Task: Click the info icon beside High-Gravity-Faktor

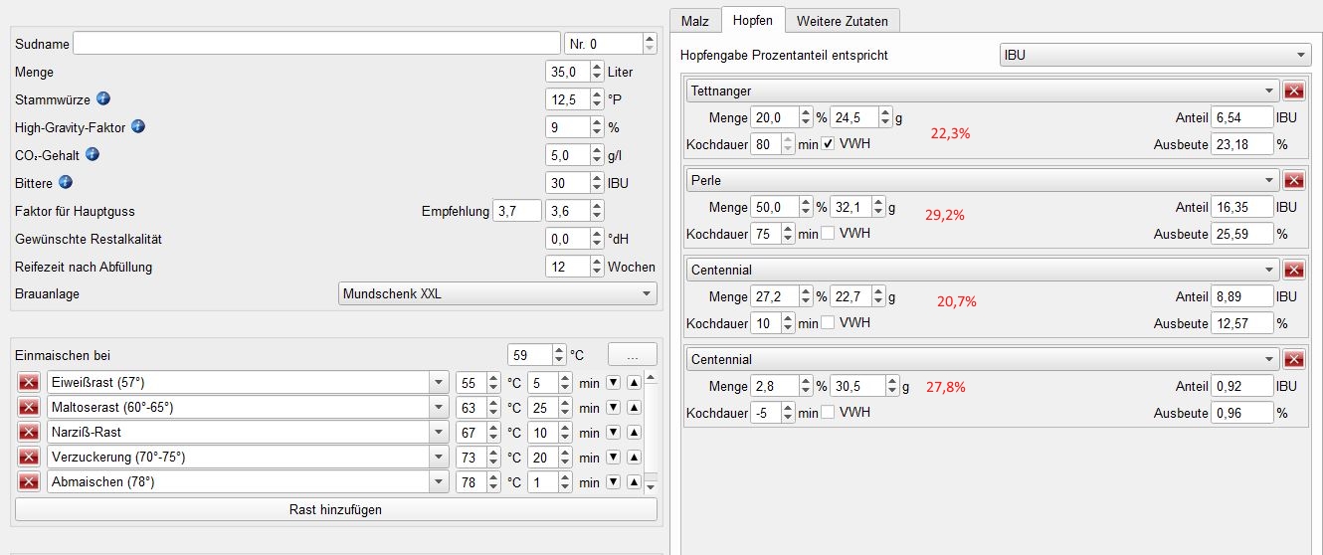Action: tap(138, 126)
